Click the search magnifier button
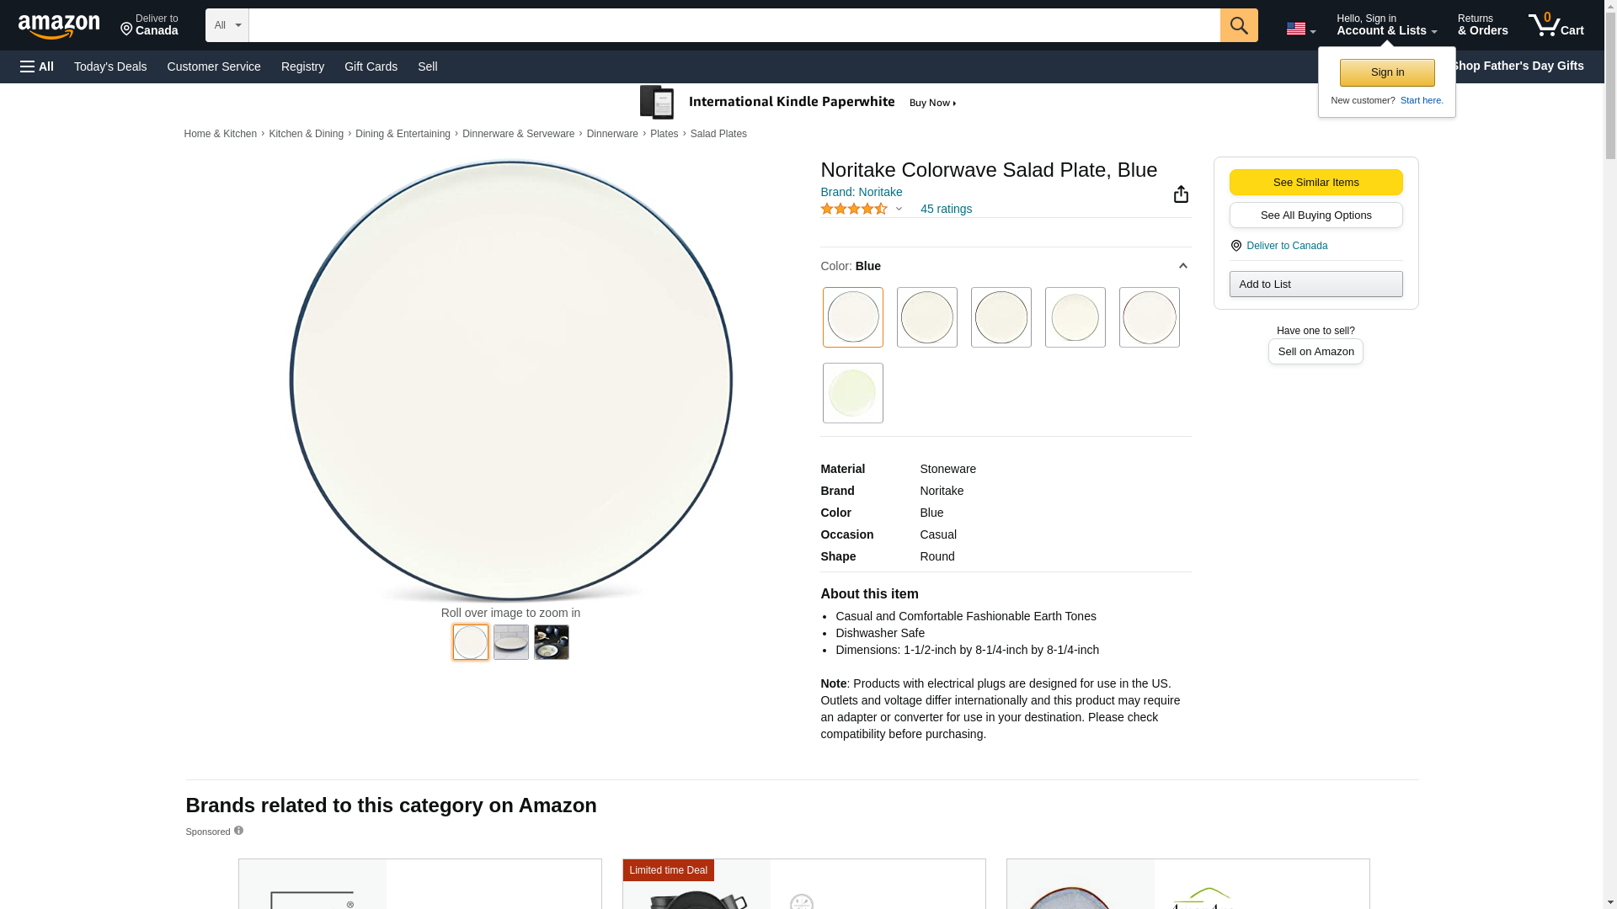Image resolution: width=1617 pixels, height=909 pixels. (1238, 25)
